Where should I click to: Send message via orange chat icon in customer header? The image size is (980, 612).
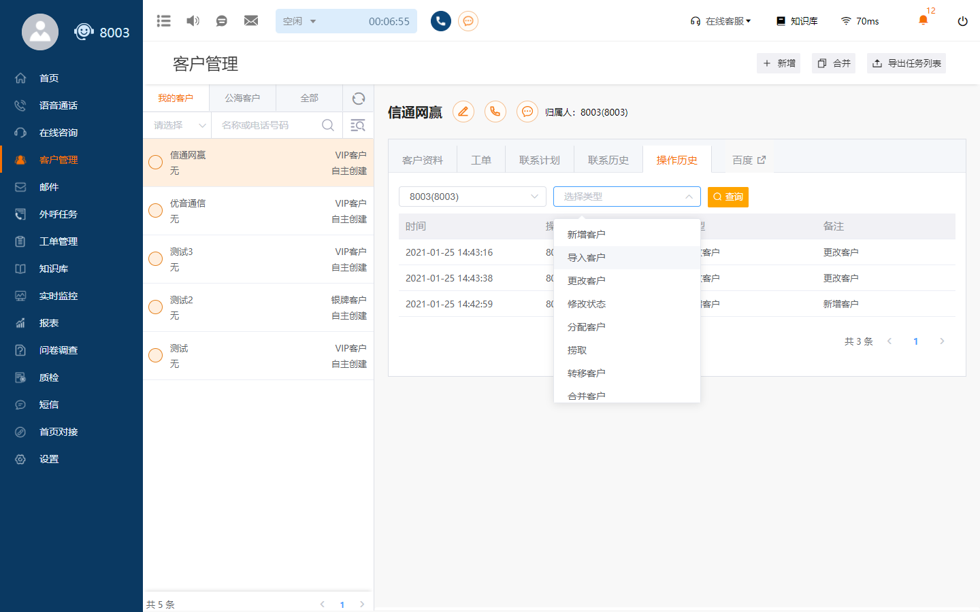pyautogui.click(x=527, y=112)
